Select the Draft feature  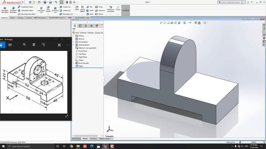pyautogui.click(x=90, y=10)
